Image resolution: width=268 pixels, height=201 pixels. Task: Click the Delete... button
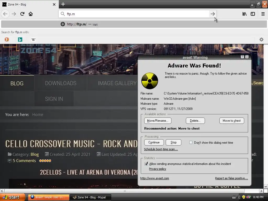click(x=195, y=121)
